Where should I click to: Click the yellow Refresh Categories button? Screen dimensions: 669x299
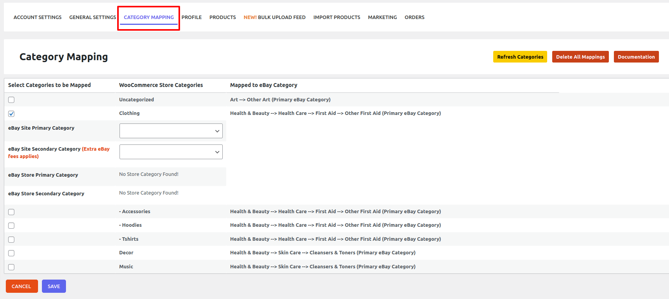520,57
